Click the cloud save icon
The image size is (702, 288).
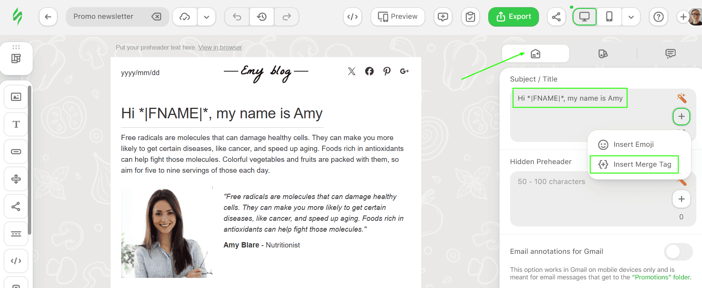(184, 17)
